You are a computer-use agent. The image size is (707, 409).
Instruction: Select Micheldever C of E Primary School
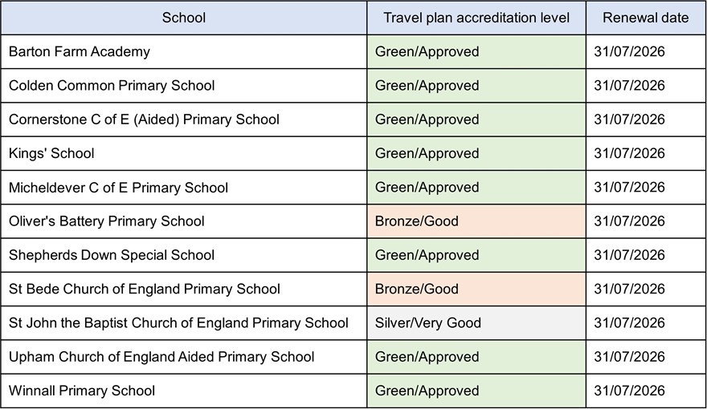(118, 188)
